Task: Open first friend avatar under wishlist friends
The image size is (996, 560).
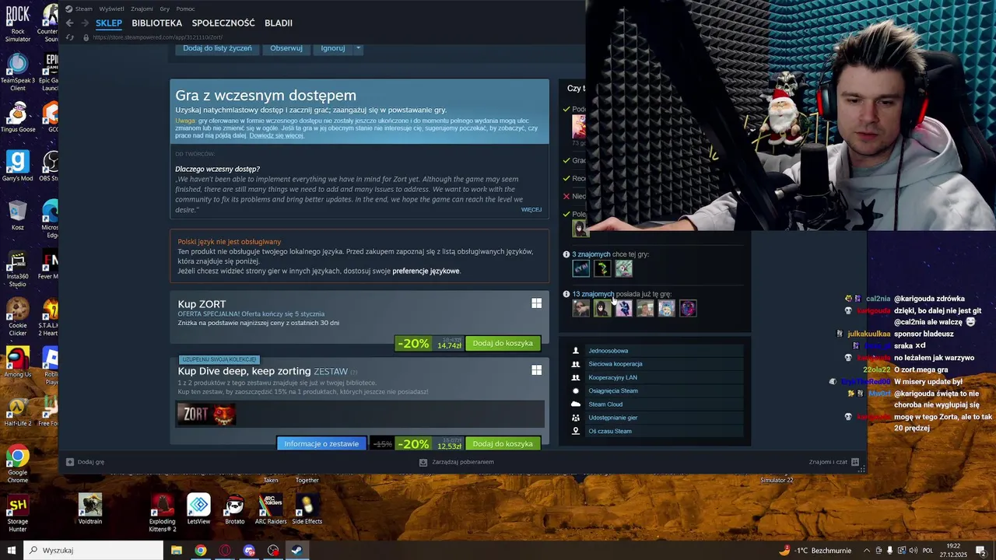Action: [x=581, y=268]
